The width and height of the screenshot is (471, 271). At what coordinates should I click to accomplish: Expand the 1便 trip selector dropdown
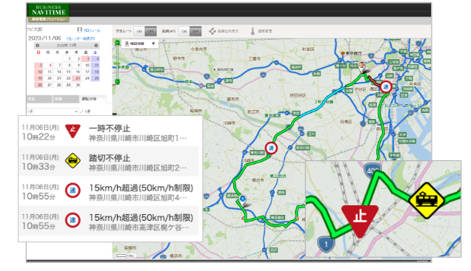(x=53, y=112)
